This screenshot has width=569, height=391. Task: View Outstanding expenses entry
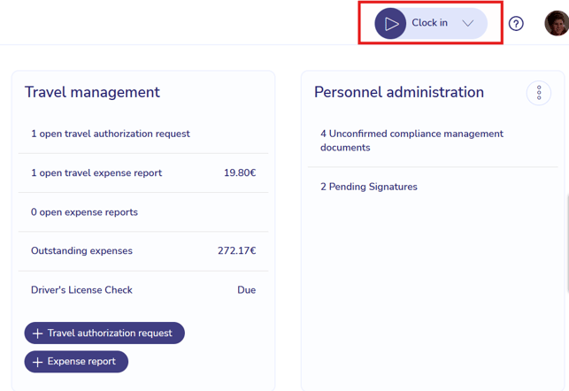(143, 251)
